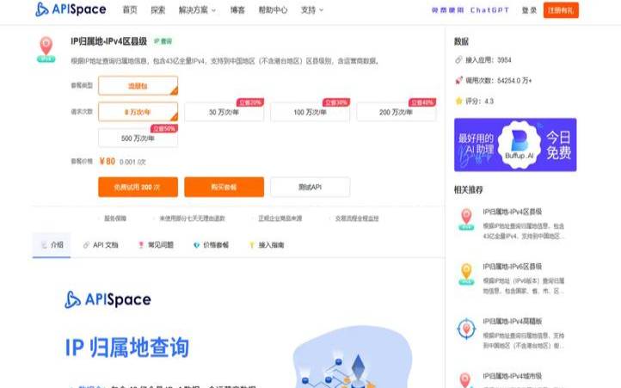The height and width of the screenshot is (388, 621).
Task: Go to the 探索 explore nav item
Action: tap(158, 10)
